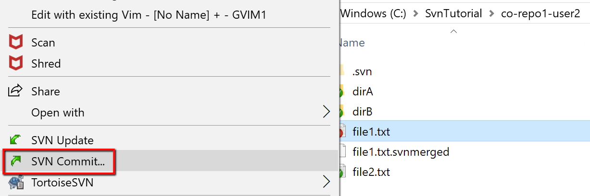Select the dirB folder name
Image resolution: width=590 pixels, height=196 pixels.
pyautogui.click(x=363, y=112)
